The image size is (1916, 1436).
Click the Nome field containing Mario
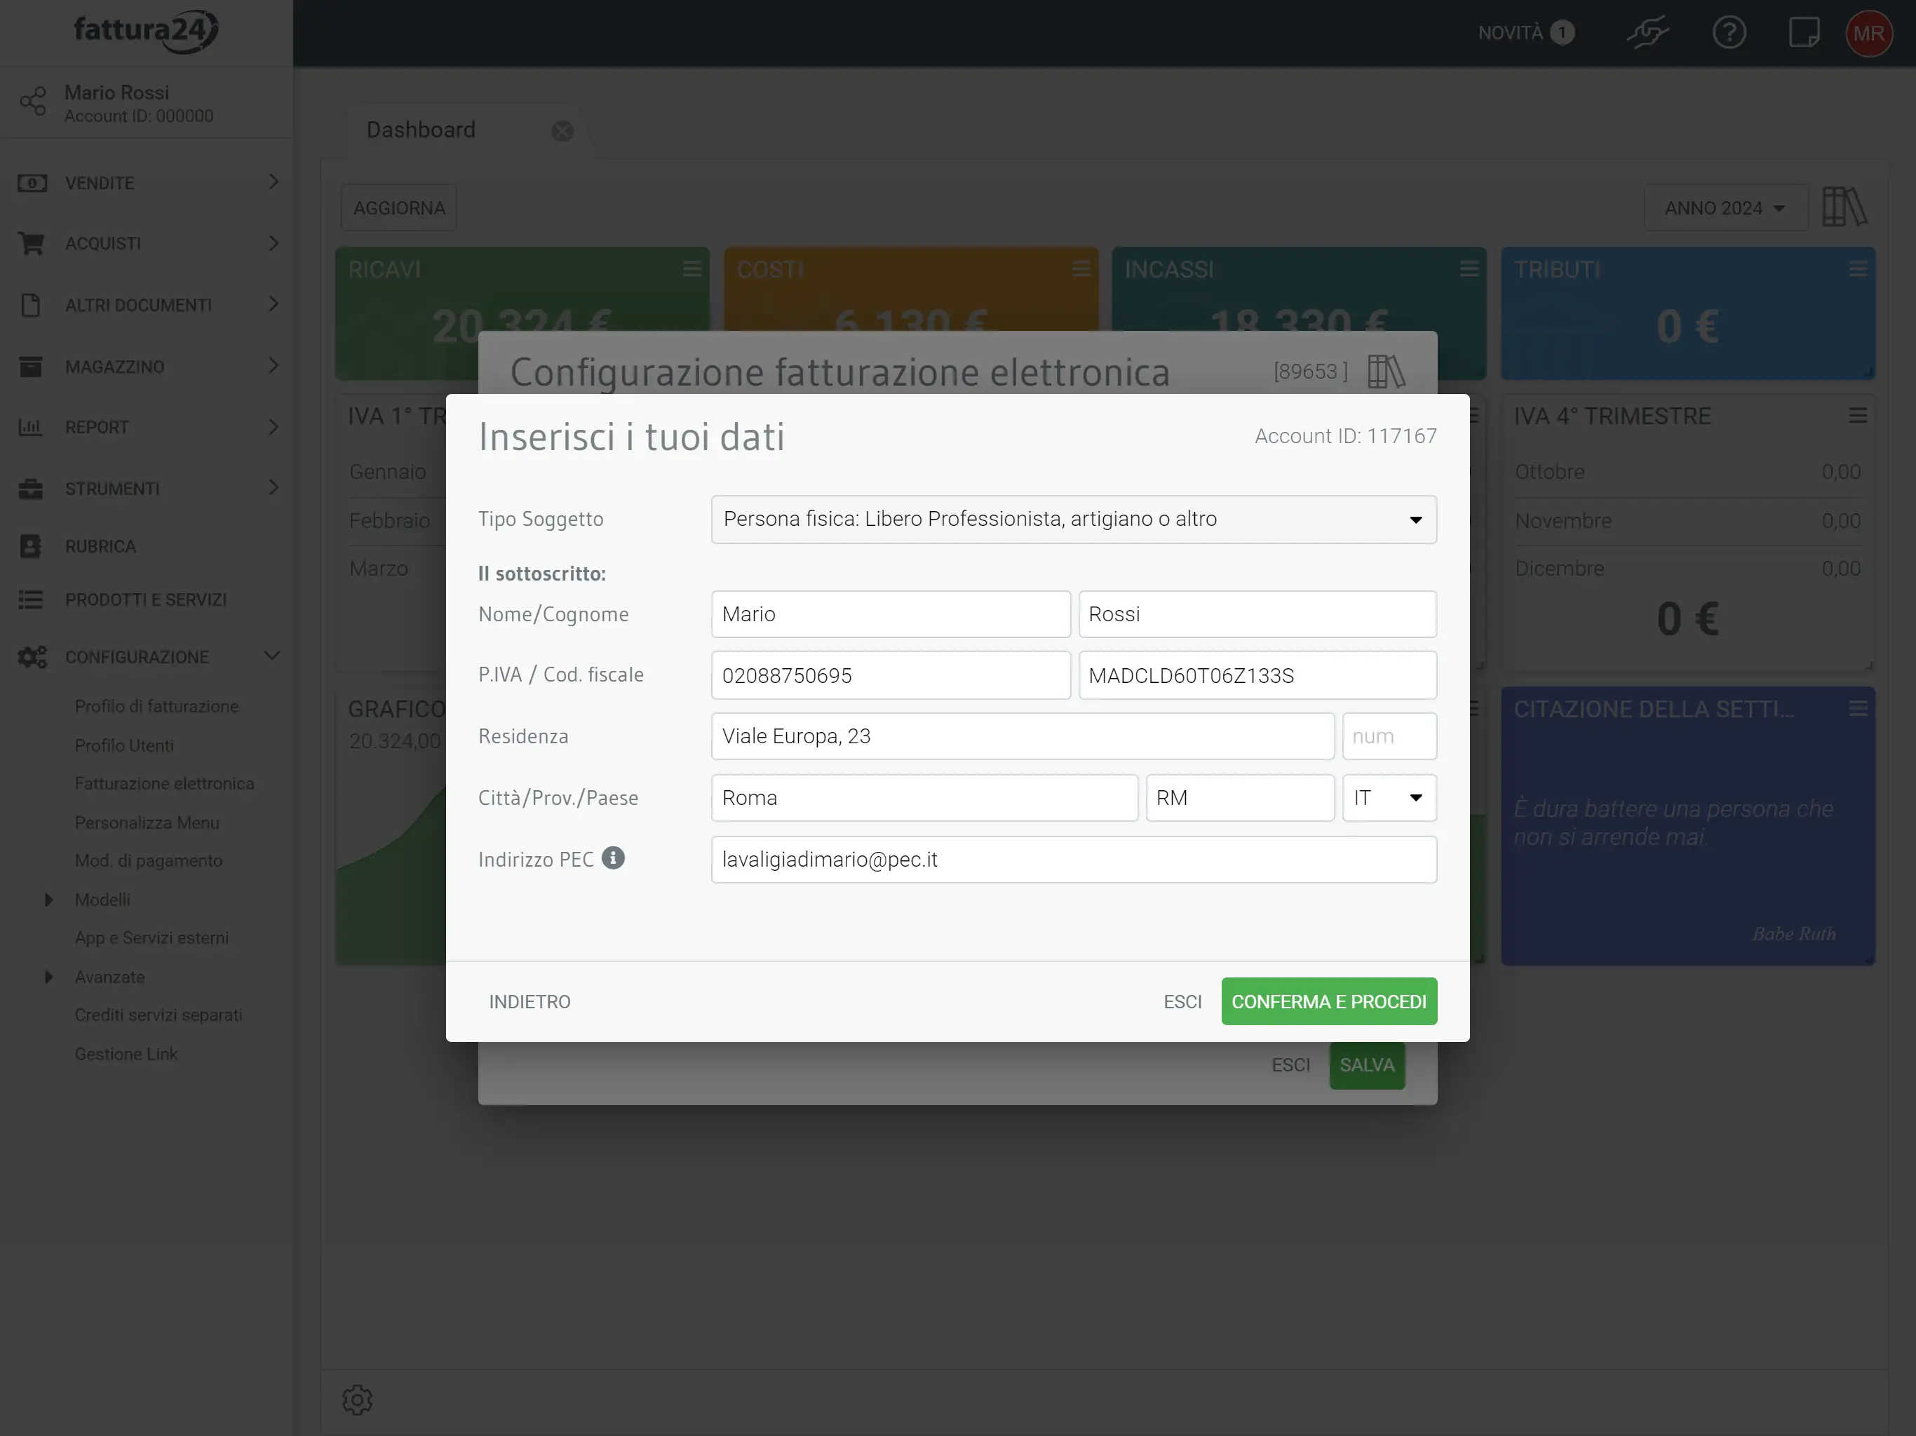pos(891,614)
